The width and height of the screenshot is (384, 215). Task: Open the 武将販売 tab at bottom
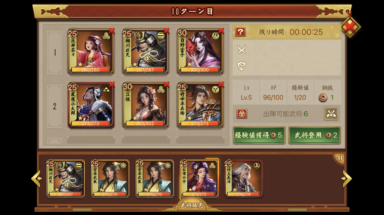[x=192, y=206]
